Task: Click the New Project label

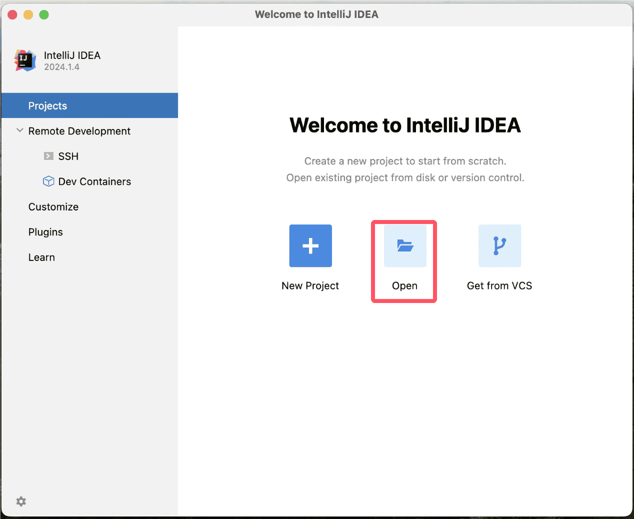Action: (x=310, y=285)
